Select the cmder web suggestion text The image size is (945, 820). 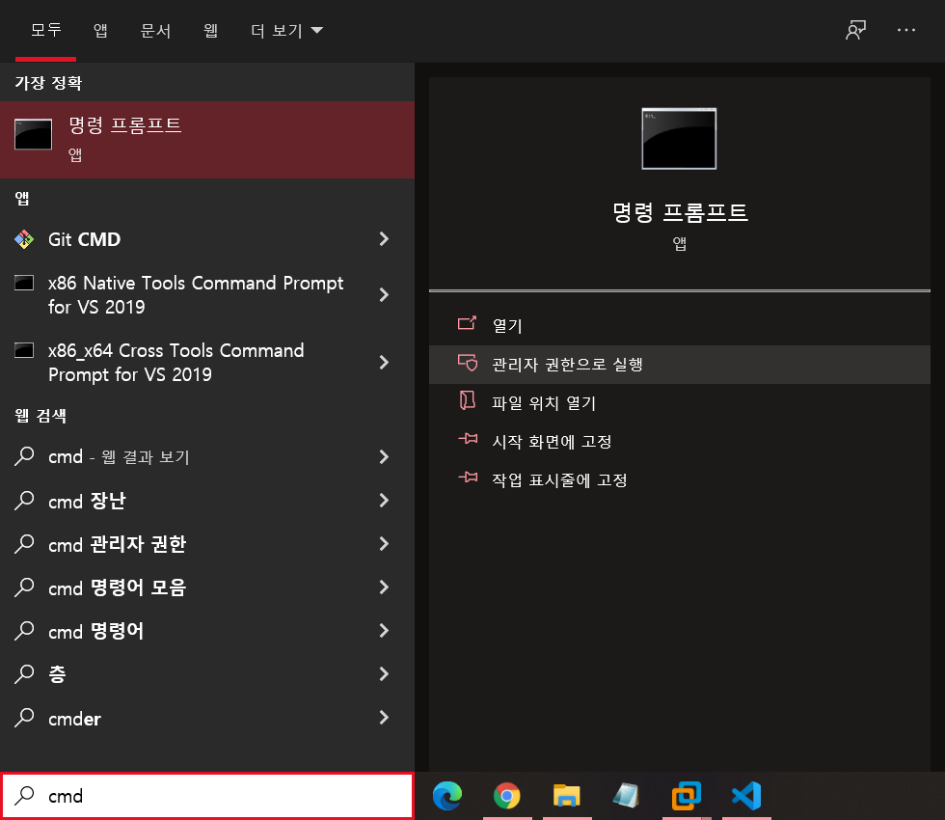pos(75,719)
